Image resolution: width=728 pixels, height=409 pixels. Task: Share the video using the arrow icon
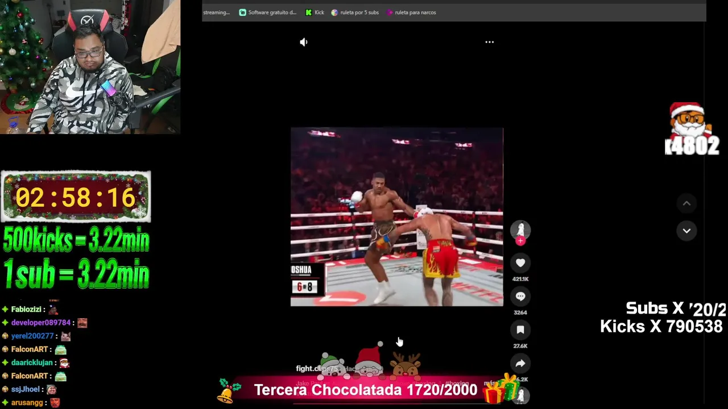[x=520, y=364]
